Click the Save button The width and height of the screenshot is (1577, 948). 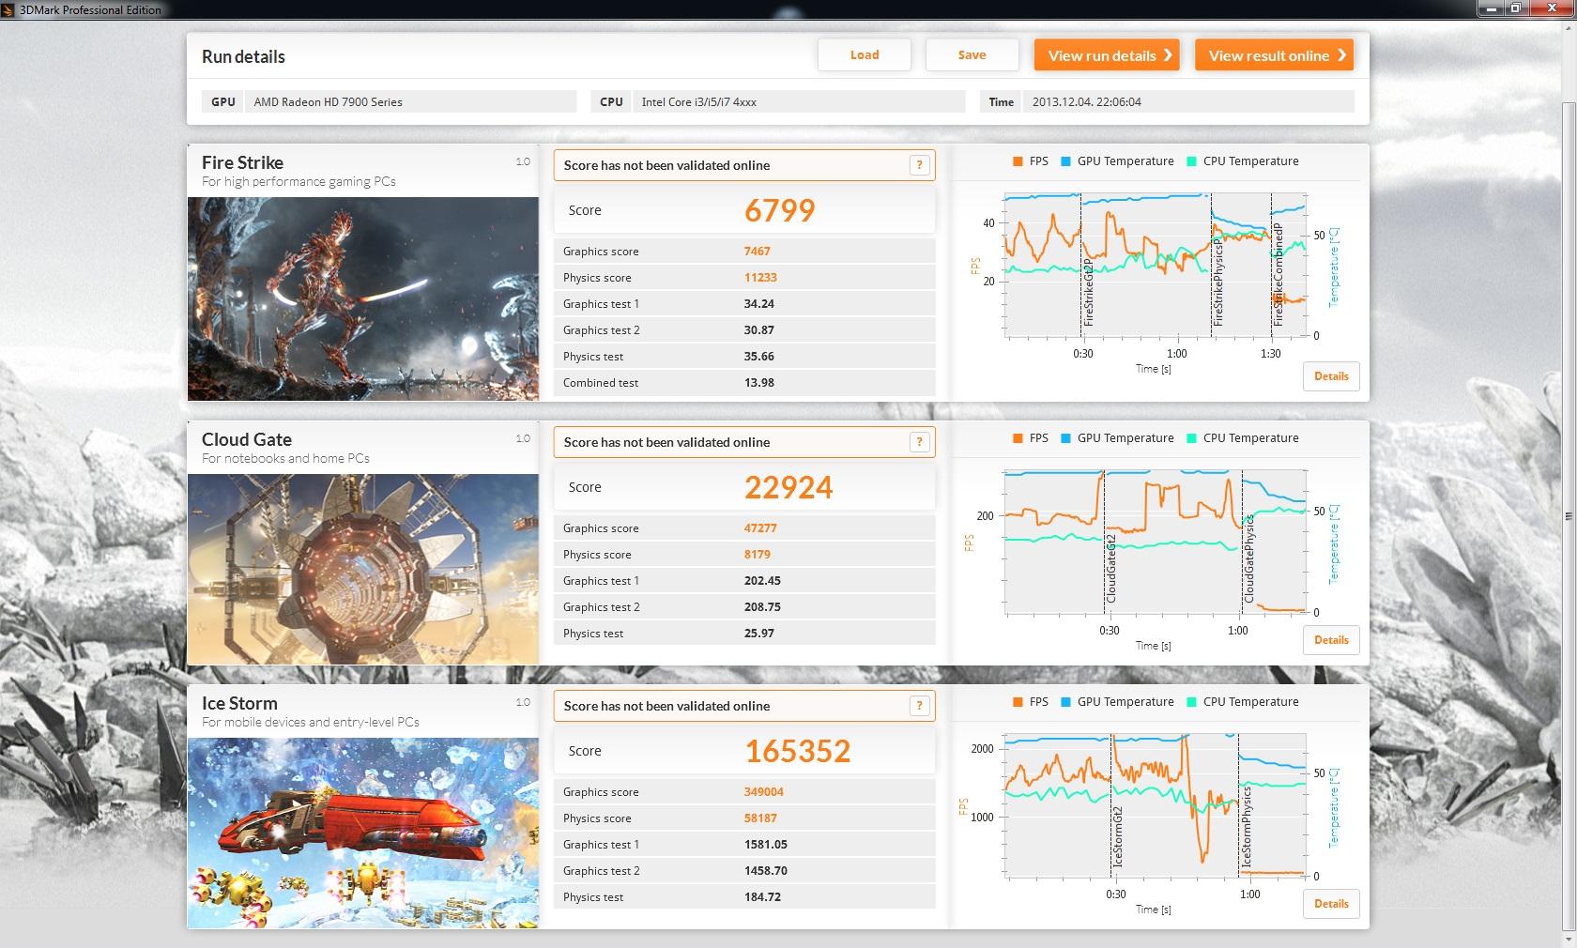click(972, 54)
